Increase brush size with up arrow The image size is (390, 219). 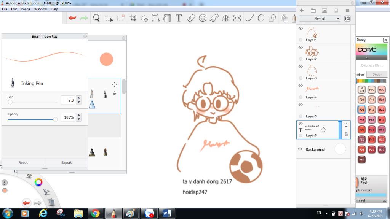tap(79, 98)
